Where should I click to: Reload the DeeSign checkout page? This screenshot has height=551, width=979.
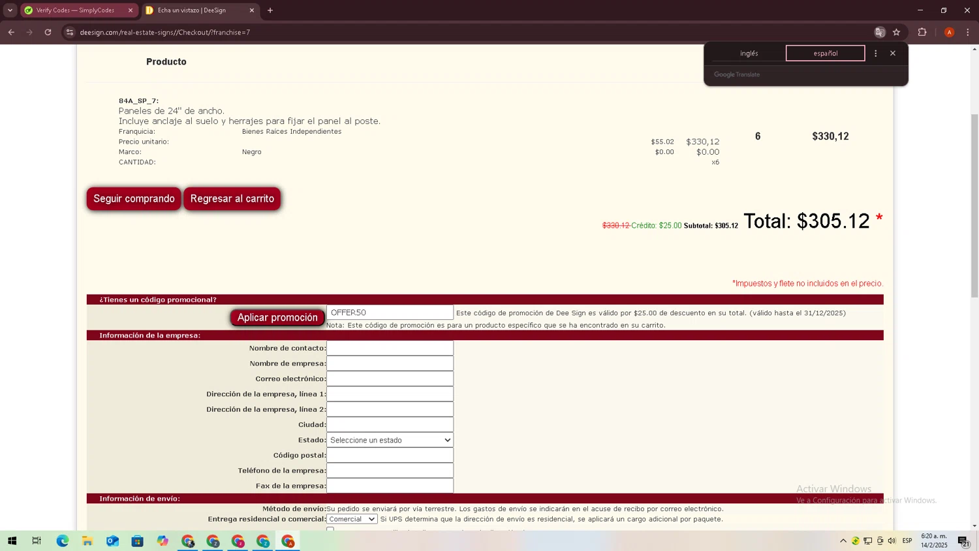[48, 32]
